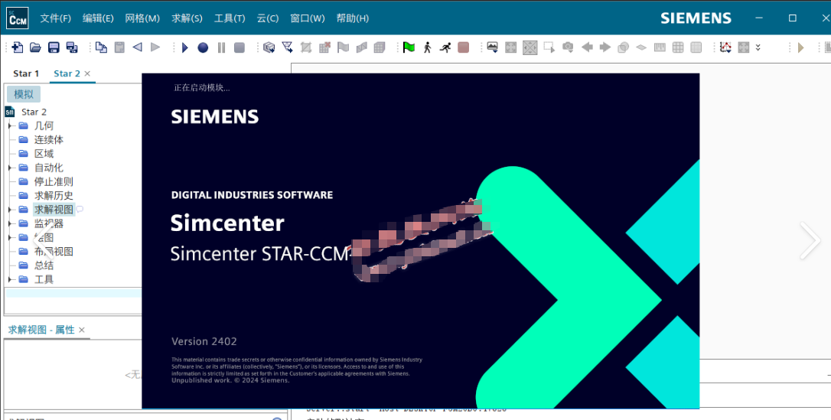Click the grayed Paste clipboard icon

click(119, 47)
